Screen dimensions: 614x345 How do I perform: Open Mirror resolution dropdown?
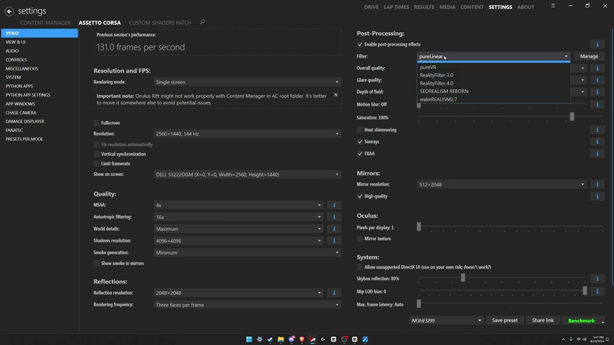(502, 184)
